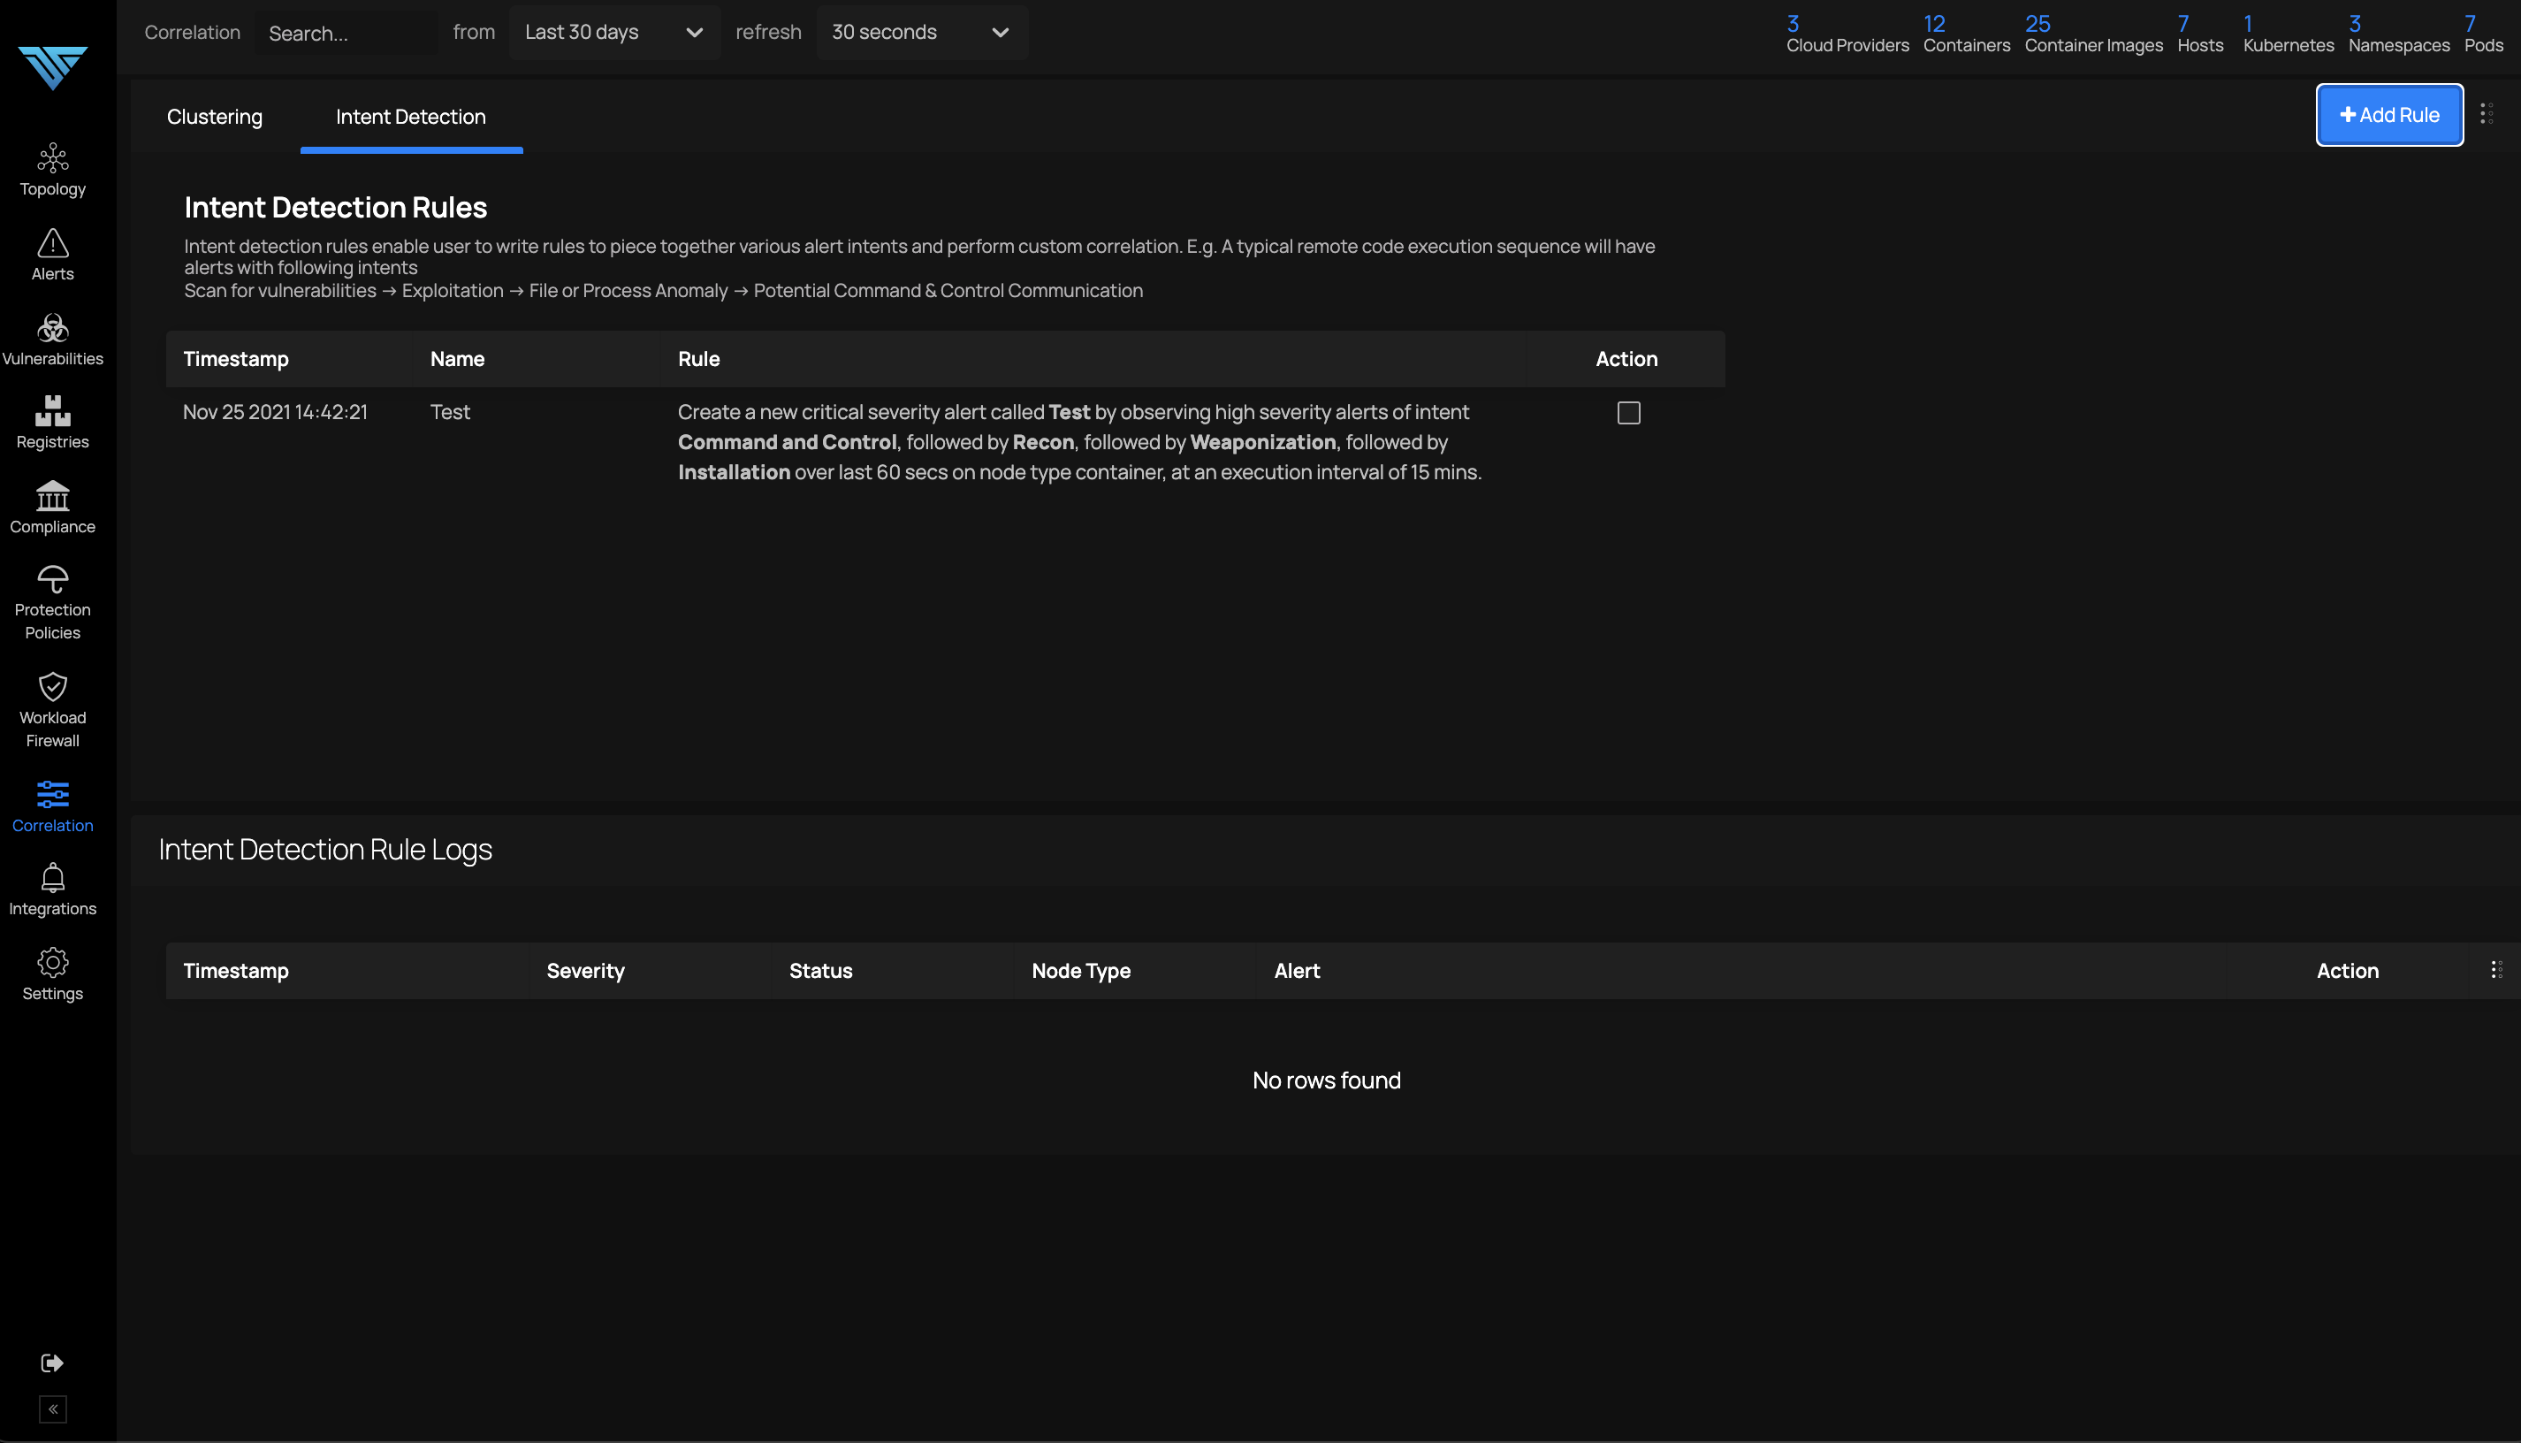Open the 3 Namespaces link

[x=2398, y=34]
